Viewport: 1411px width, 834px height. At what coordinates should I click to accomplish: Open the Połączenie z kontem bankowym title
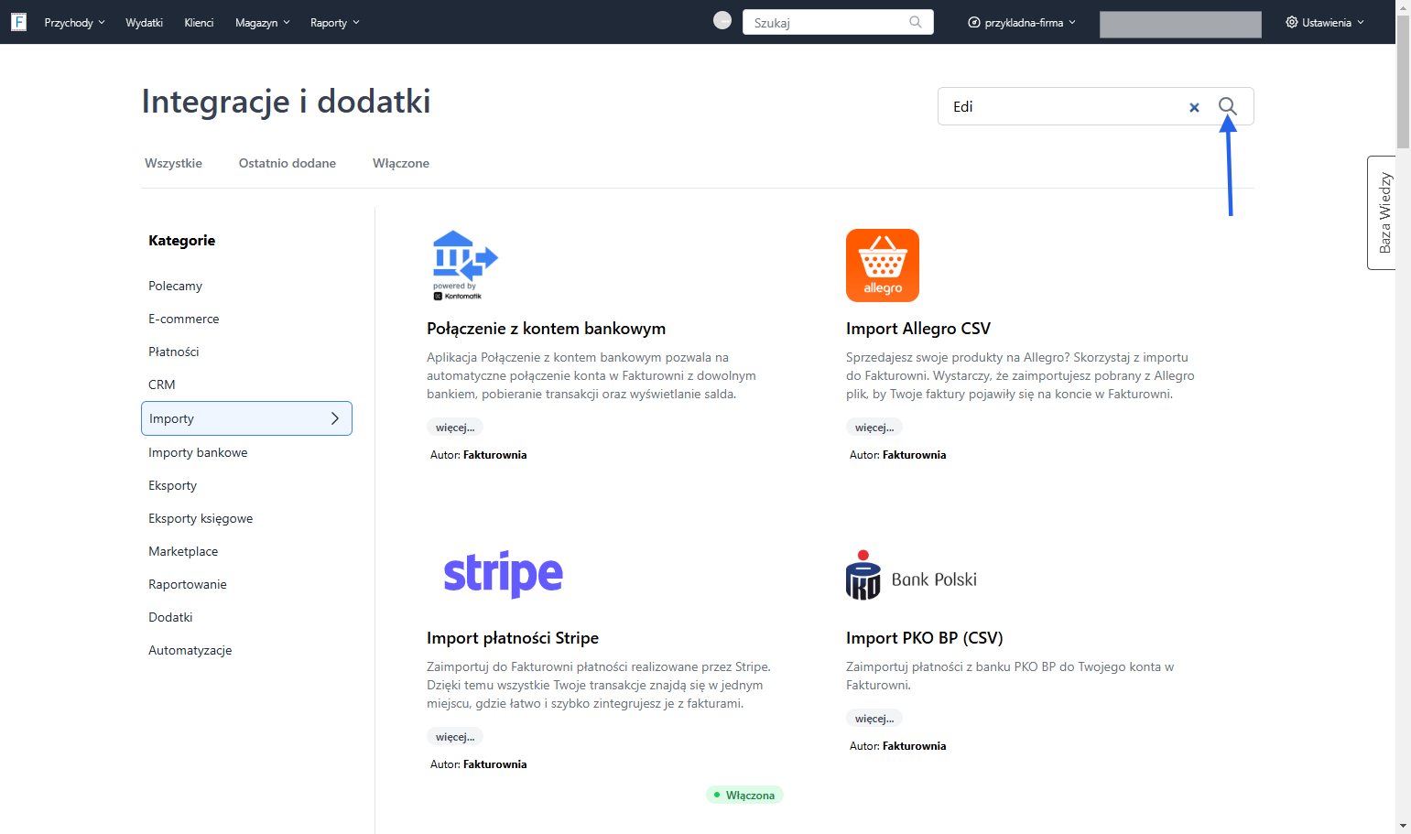click(x=547, y=329)
